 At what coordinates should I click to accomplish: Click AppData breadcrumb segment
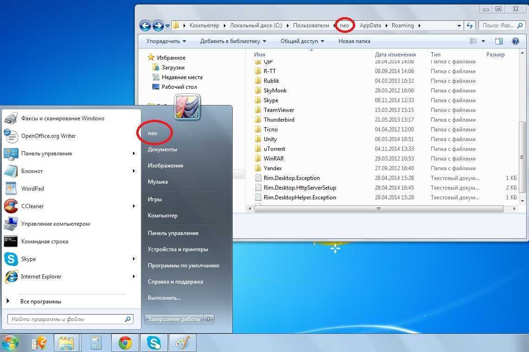coord(370,25)
